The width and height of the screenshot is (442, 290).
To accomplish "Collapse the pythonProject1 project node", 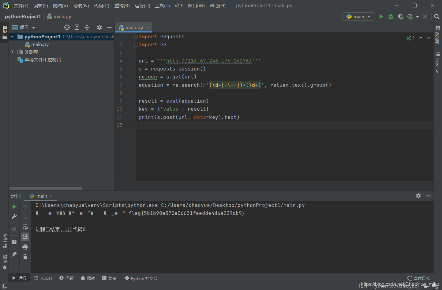I will (12, 36).
